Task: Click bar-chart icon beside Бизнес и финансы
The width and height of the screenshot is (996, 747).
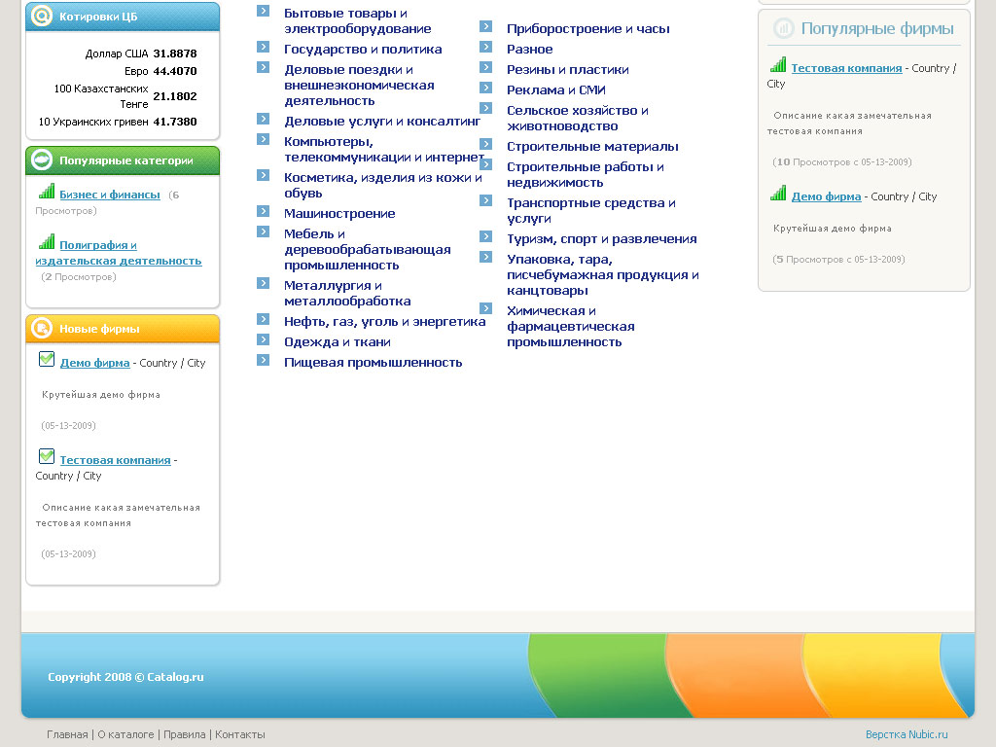Action: coord(47,192)
